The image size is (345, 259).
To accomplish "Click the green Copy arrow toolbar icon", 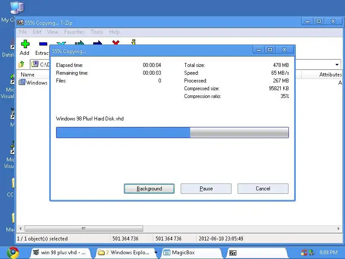I will (79, 42).
